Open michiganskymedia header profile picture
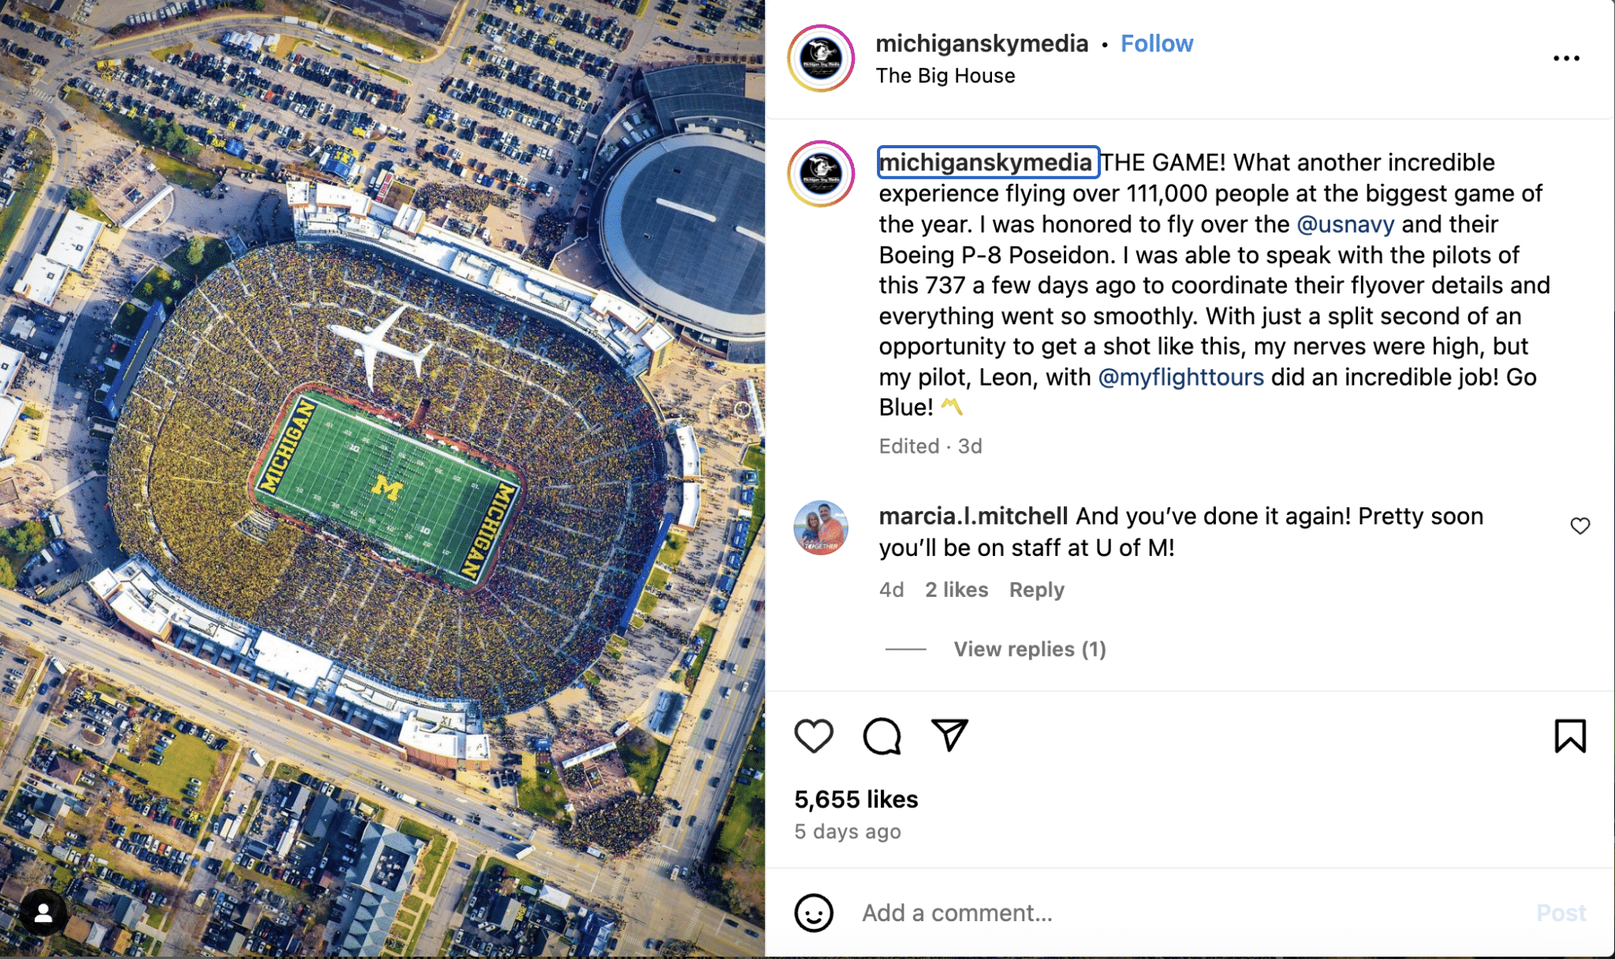The image size is (1615, 959). coord(821,58)
